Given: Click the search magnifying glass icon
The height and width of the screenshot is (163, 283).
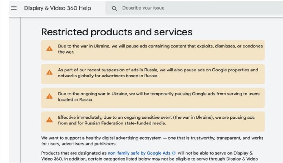Looking at the screenshot, I should pos(114,8).
